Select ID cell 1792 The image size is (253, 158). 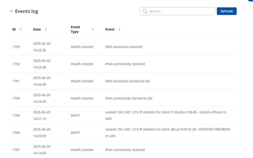(x=16, y=64)
